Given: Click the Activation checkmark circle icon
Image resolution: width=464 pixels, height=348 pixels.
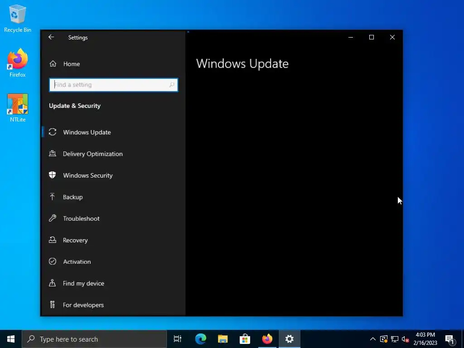Looking at the screenshot, I should pyautogui.click(x=53, y=261).
